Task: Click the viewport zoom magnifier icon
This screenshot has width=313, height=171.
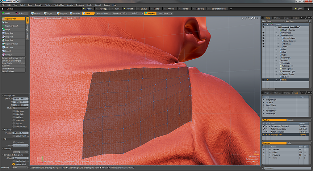Action: pos(249,18)
